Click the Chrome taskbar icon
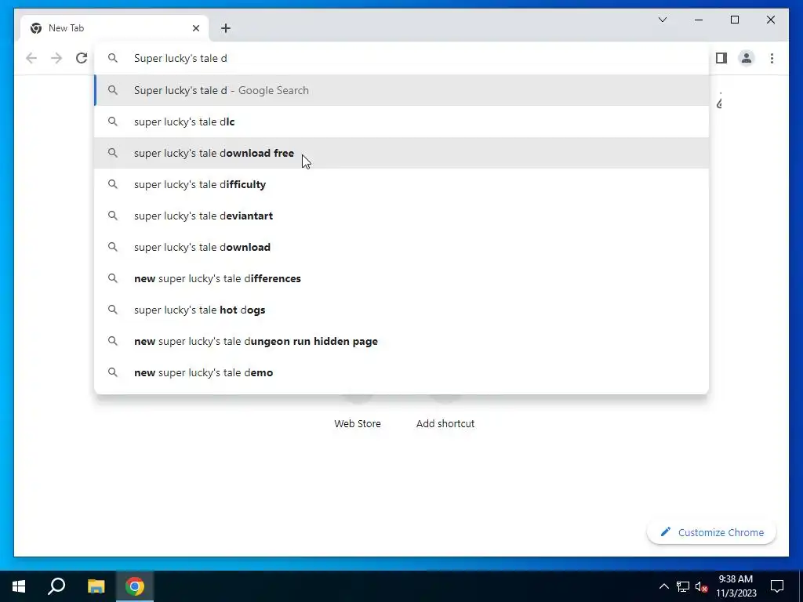 tap(135, 586)
